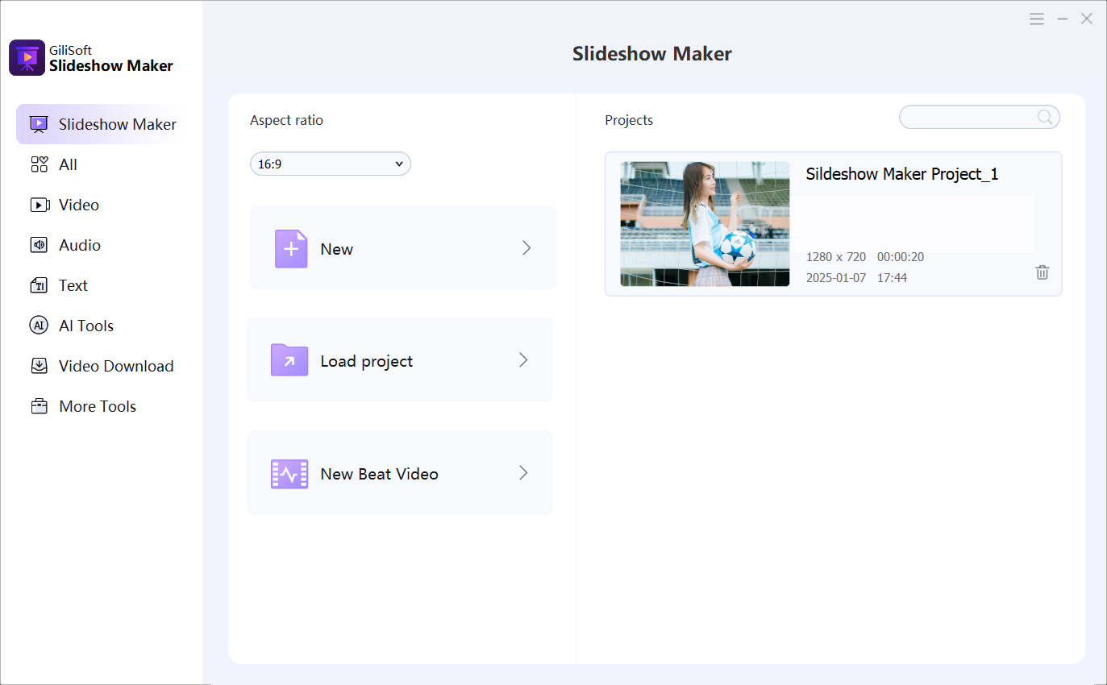Click the Slideshow Maker sidebar icon
Viewport: 1107px width, 685px height.
pos(38,124)
